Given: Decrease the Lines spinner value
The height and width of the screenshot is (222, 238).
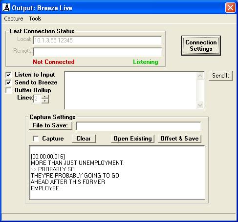Looking at the screenshot, I should (45, 101).
